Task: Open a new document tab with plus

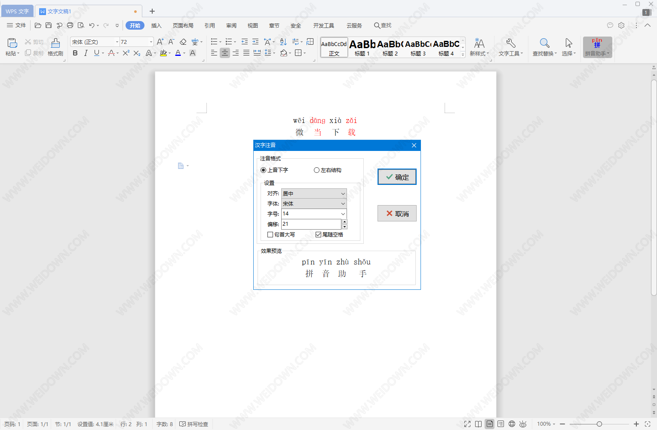Action: point(152,11)
